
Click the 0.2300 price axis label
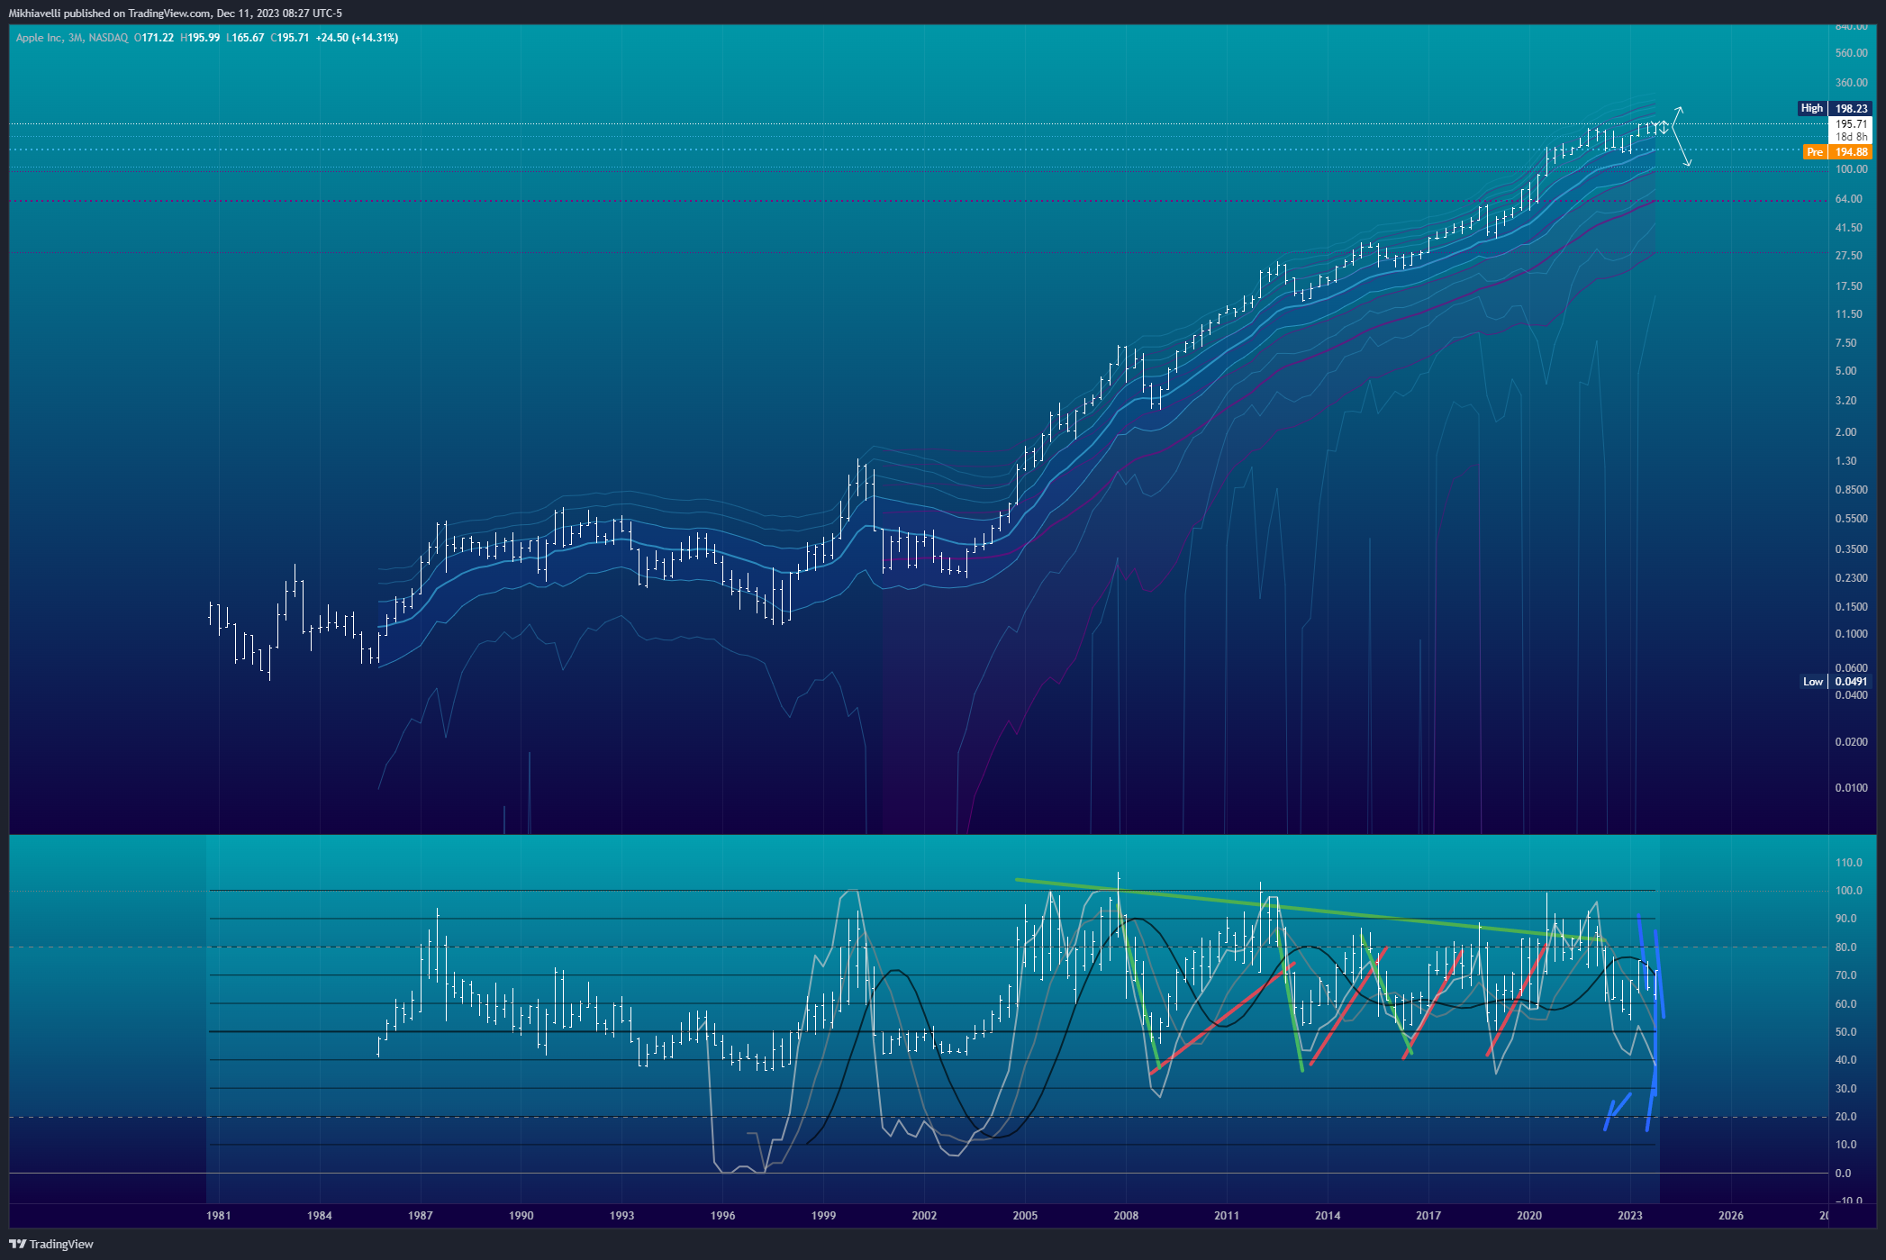[1851, 578]
